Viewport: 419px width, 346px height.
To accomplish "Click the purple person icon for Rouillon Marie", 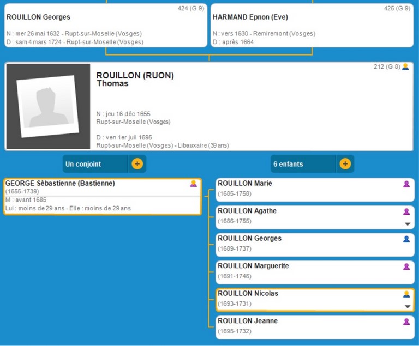I will pos(406,184).
